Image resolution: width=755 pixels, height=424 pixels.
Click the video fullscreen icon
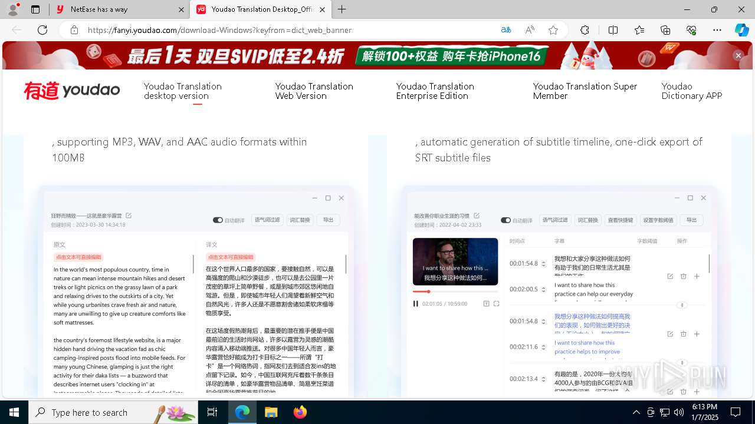pos(496,304)
